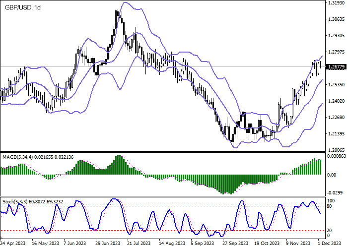Select the 21 Jul 2023 date marker
Screen dimensions: 347x247
click(139, 244)
